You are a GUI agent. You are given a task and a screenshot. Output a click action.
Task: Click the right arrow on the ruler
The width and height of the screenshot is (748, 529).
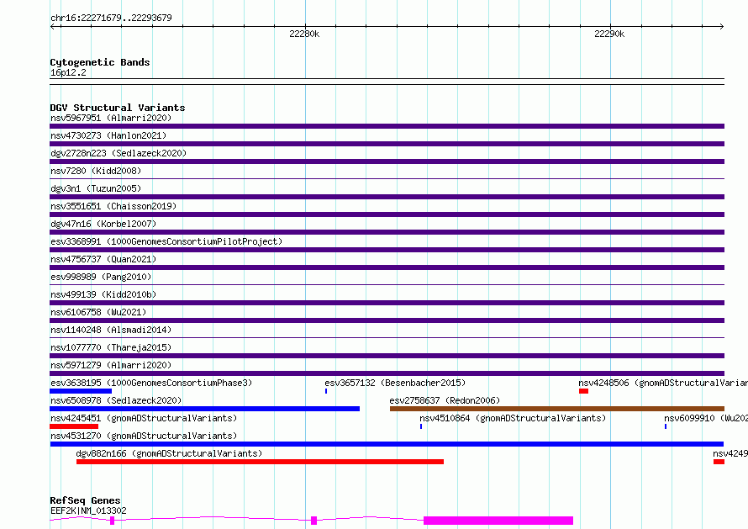721,26
